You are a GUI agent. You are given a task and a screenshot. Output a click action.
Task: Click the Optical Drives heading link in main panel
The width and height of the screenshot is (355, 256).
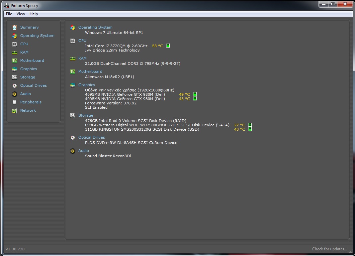(92, 137)
